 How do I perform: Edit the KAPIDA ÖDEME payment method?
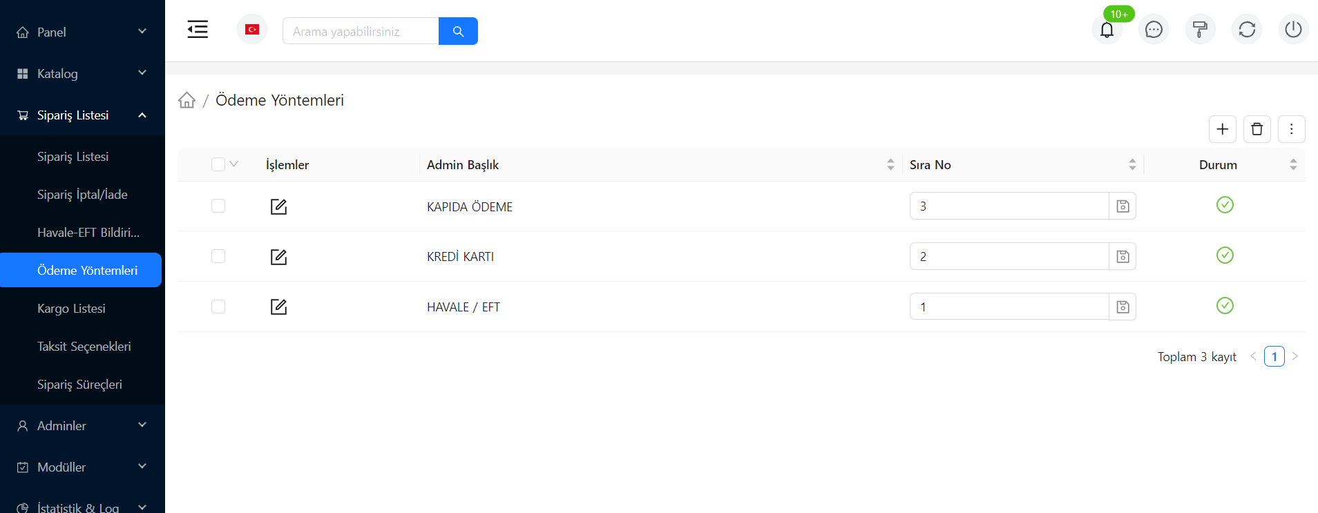[278, 206]
